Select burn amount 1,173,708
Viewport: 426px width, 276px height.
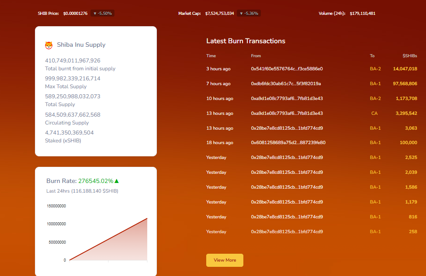tap(406, 98)
